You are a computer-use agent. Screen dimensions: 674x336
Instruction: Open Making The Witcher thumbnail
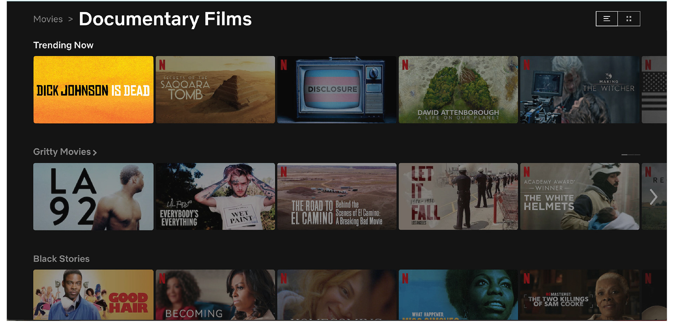tap(580, 90)
